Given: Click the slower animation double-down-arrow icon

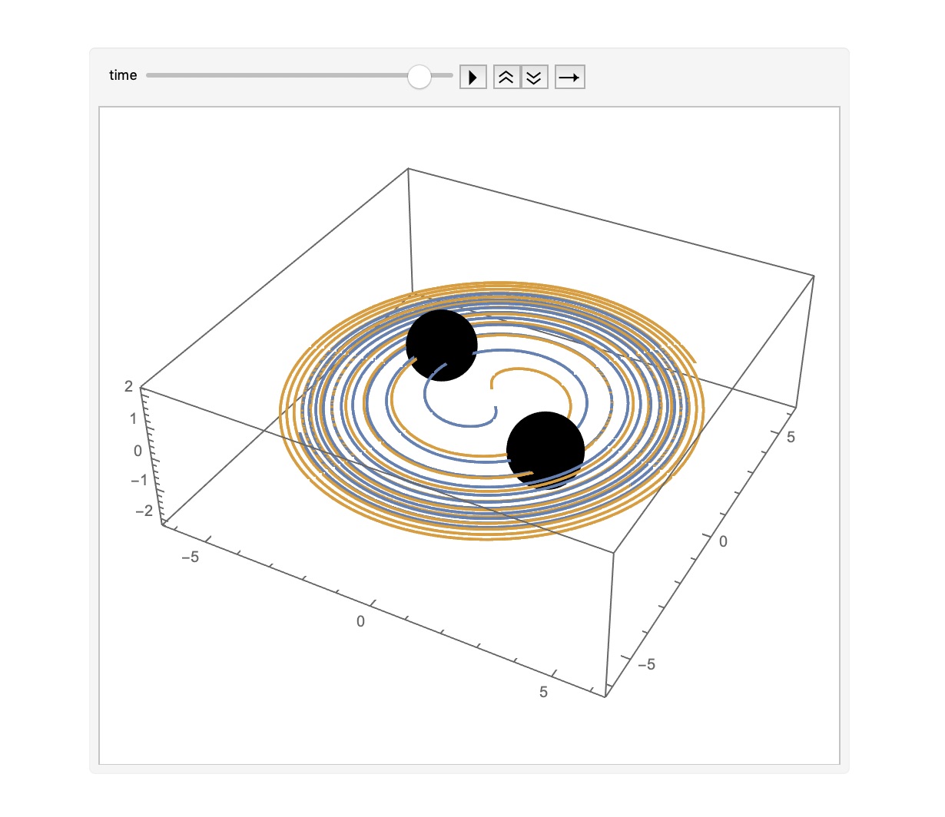Looking at the screenshot, I should 534,78.
